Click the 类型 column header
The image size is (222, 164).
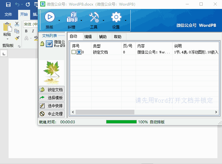coord(106,46)
